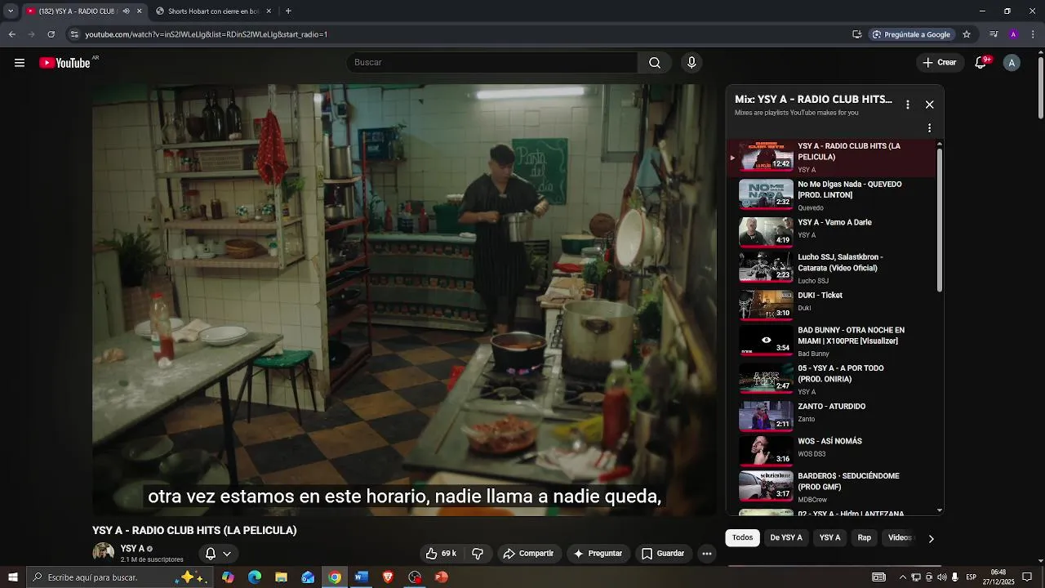View site information in the address bar
This screenshot has width=1045, height=588.
pos(74,34)
